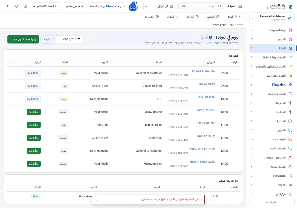Viewport: 297px width, 208px height.
Task: Start visit for Rawan Khoury
Action: coord(34,138)
